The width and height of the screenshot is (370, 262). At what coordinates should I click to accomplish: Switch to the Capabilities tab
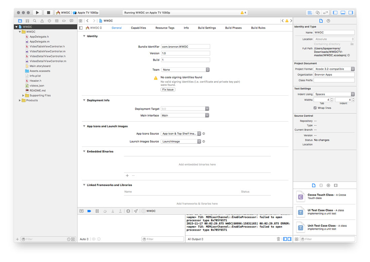click(x=139, y=28)
